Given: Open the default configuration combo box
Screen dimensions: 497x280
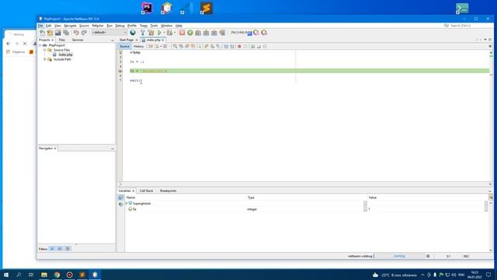Looking at the screenshot, I should coord(109,33).
